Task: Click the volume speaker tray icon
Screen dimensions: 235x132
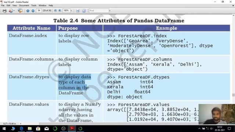Action: point(211,129)
